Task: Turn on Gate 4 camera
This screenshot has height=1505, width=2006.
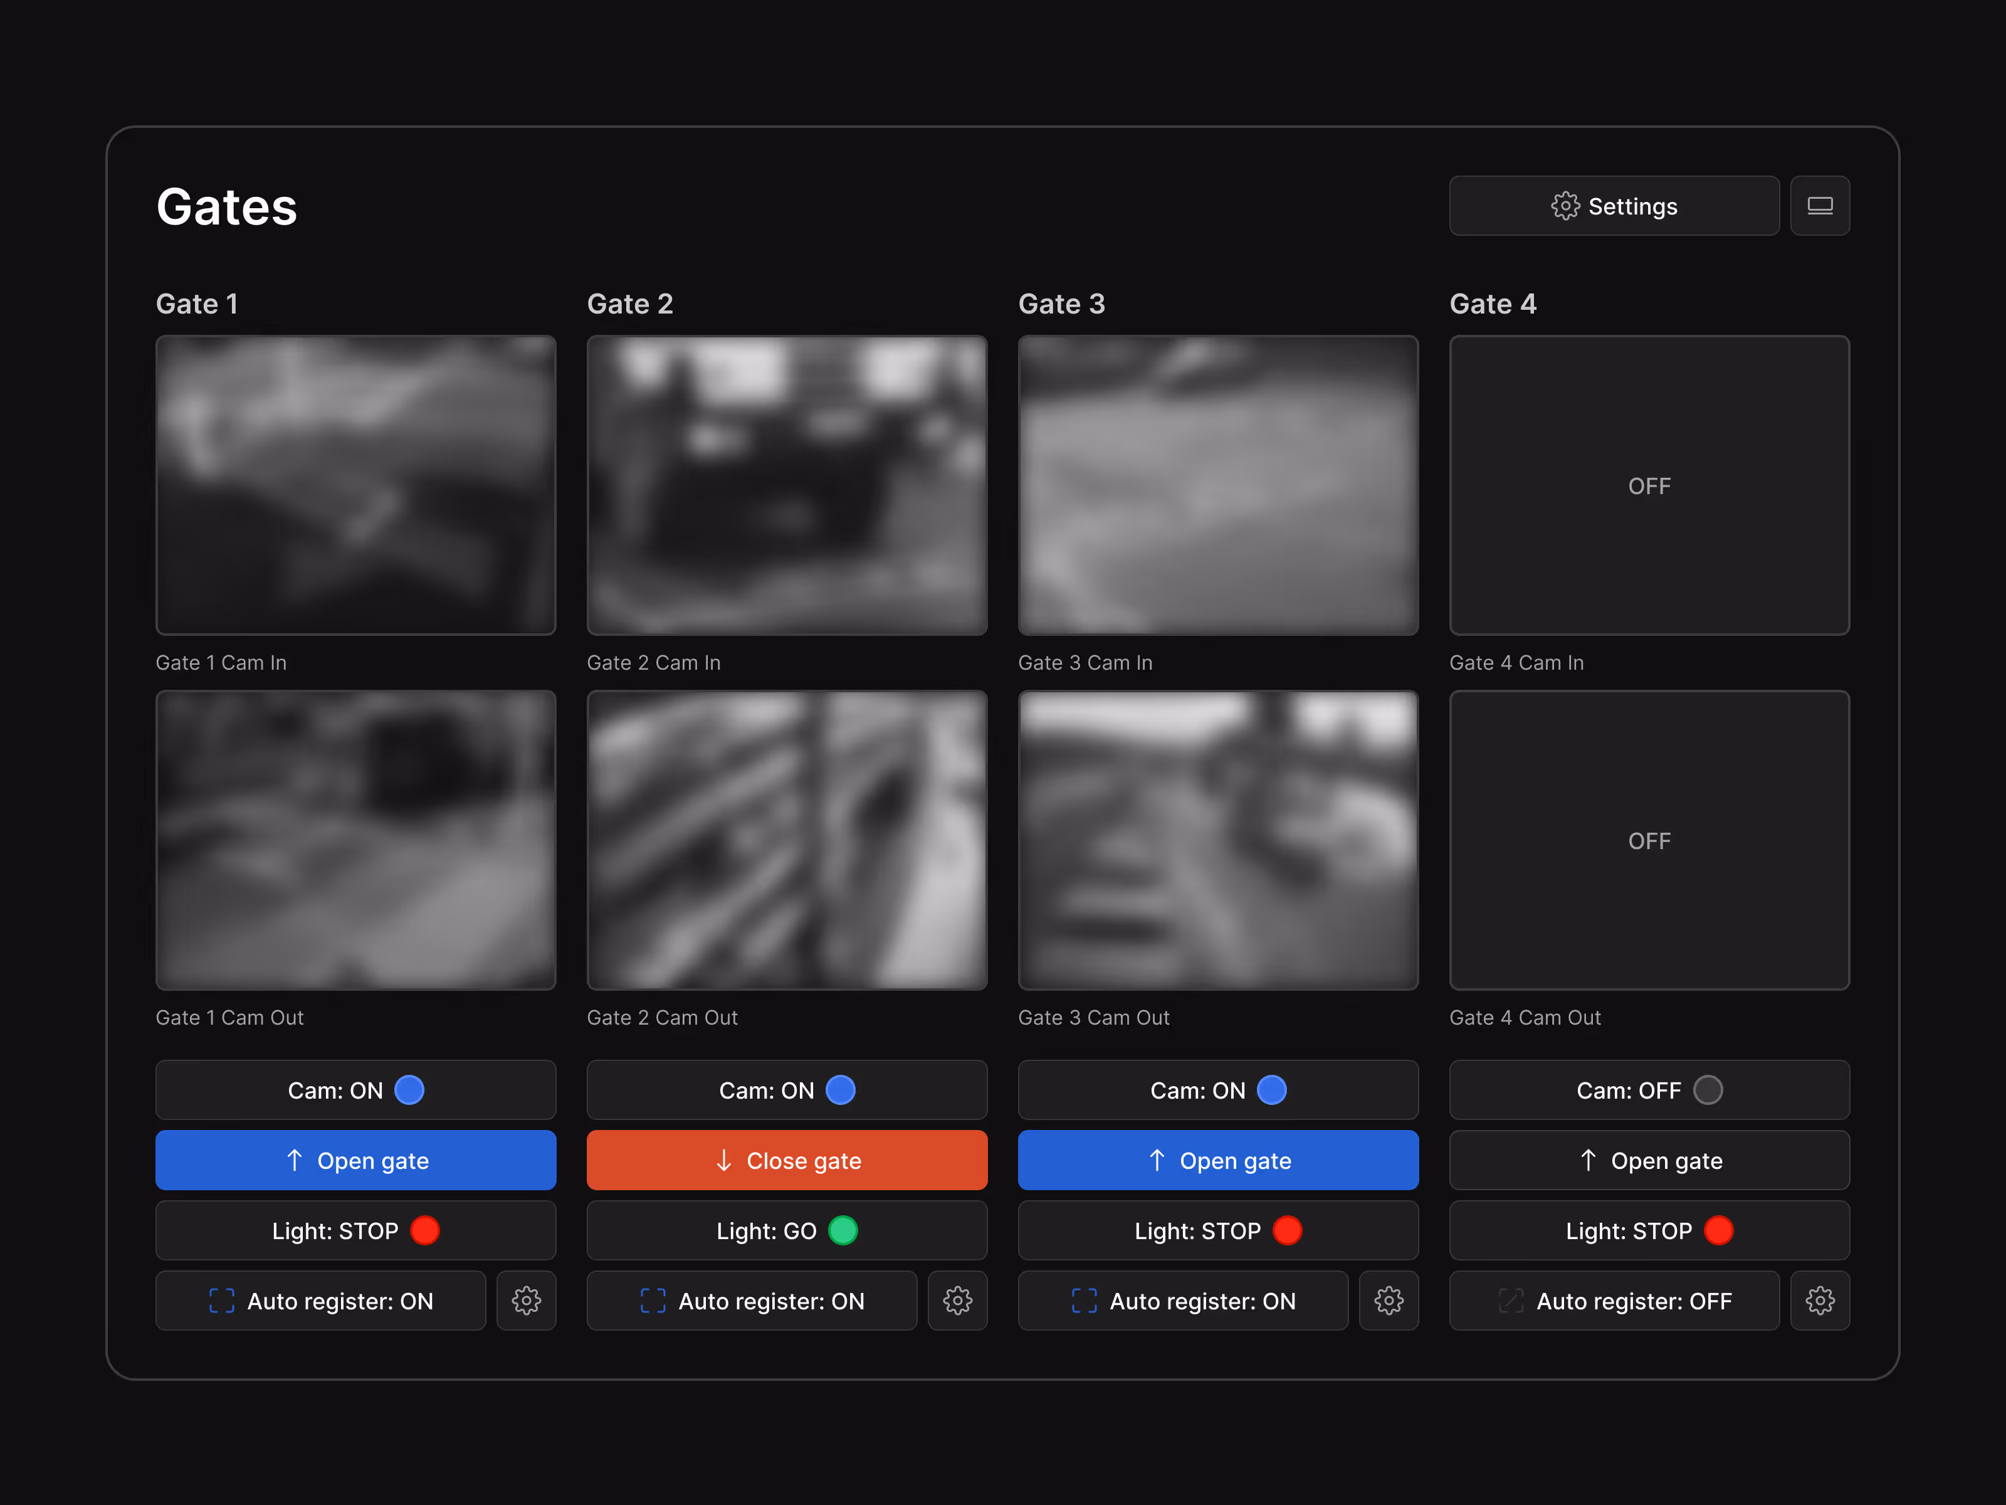Action: (x=1649, y=1089)
